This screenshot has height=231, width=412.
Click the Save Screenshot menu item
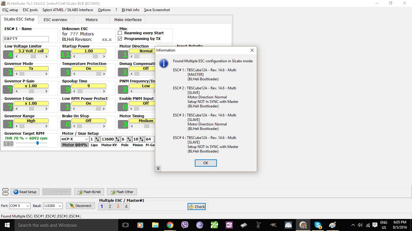tap(157, 10)
